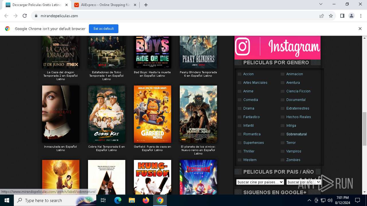Open Chrome side panel
This screenshot has width=367, height=206.
tap(342, 16)
